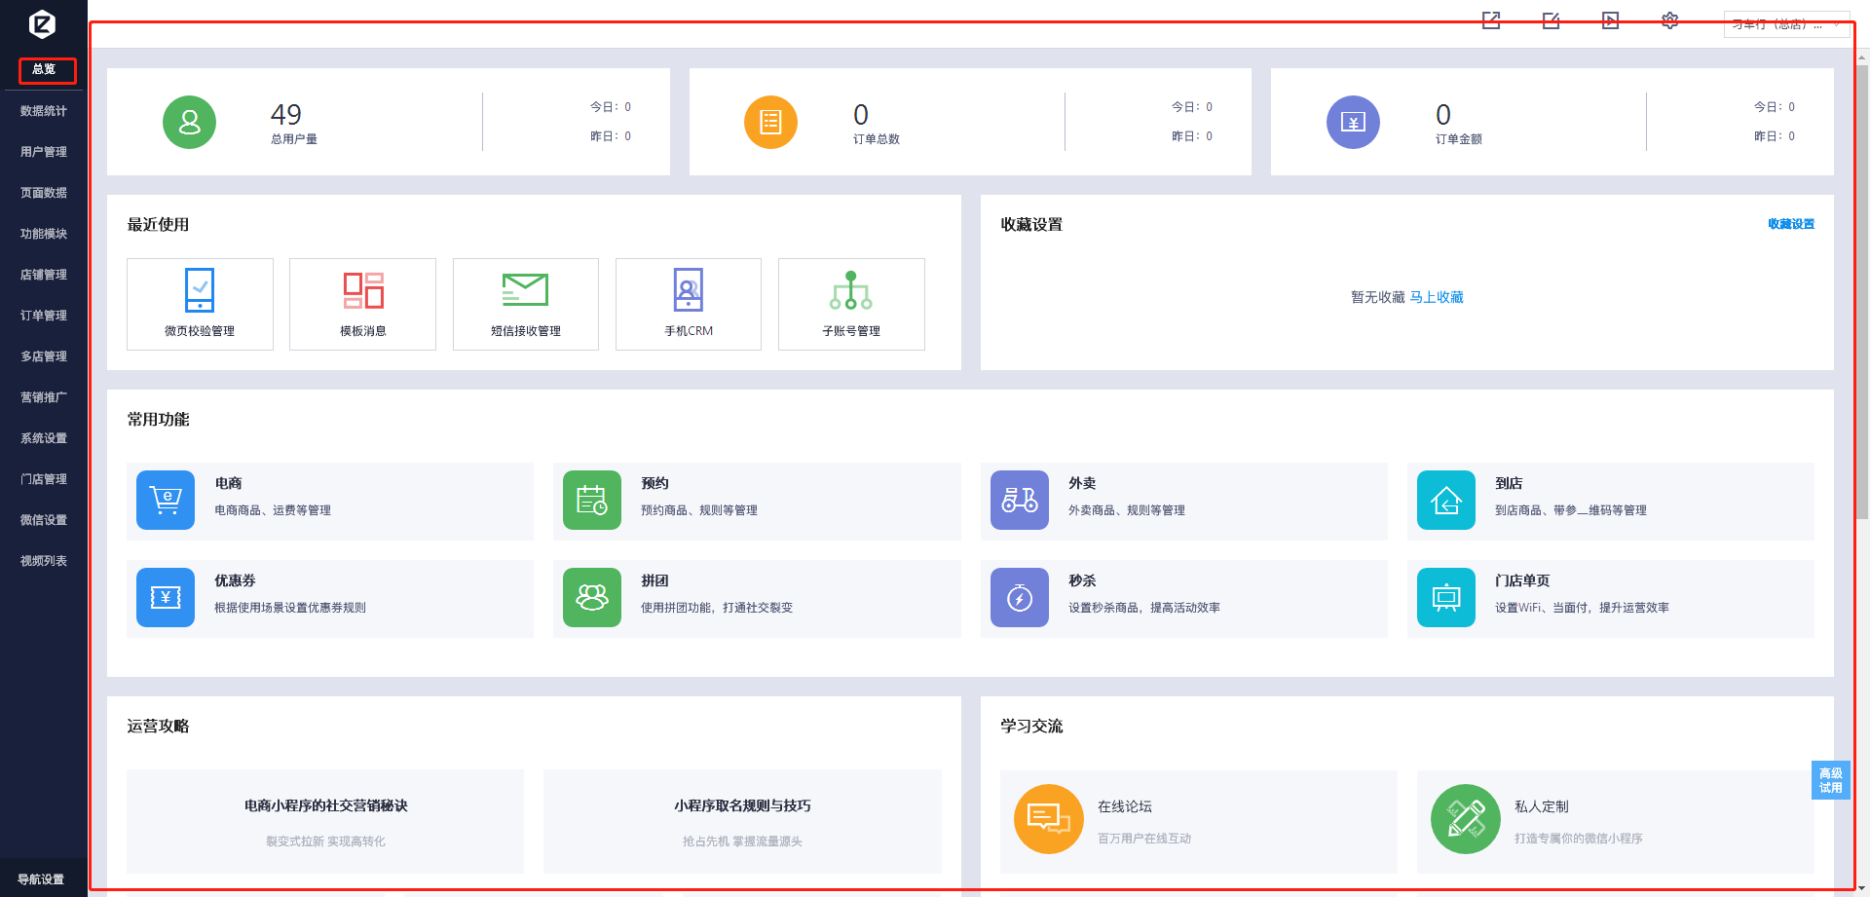Click the 高级试用 floating button
The image size is (1870, 897).
(x=1830, y=780)
